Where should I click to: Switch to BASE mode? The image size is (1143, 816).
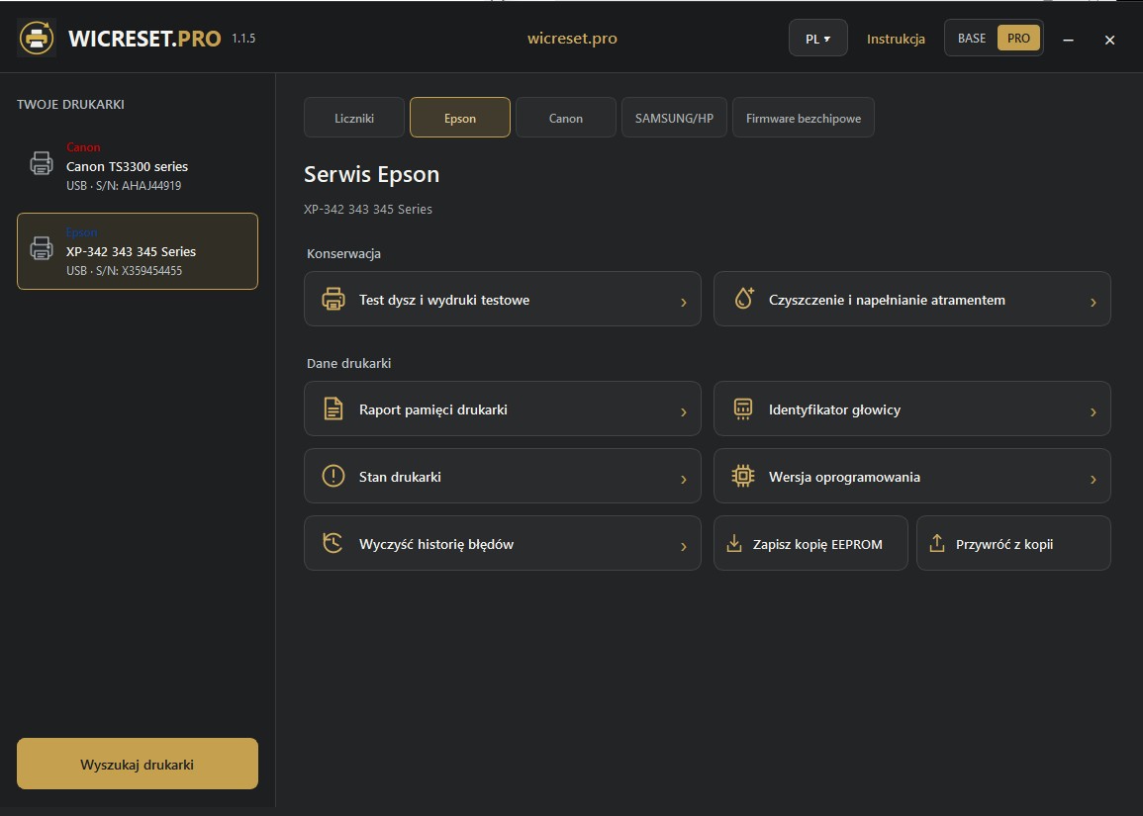972,39
